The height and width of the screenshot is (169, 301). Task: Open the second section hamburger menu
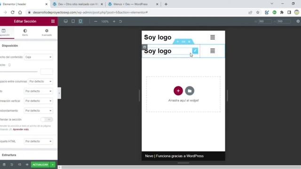[x=213, y=51]
